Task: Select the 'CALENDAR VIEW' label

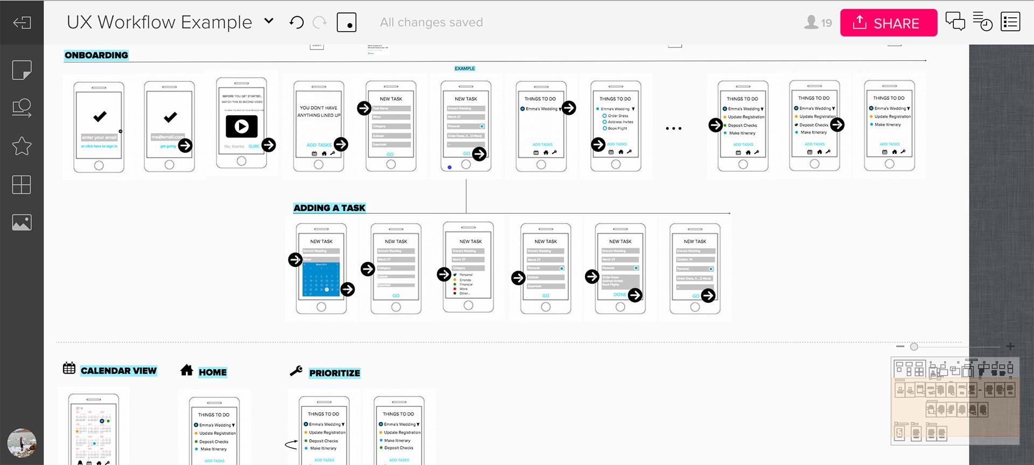Action: (118, 370)
